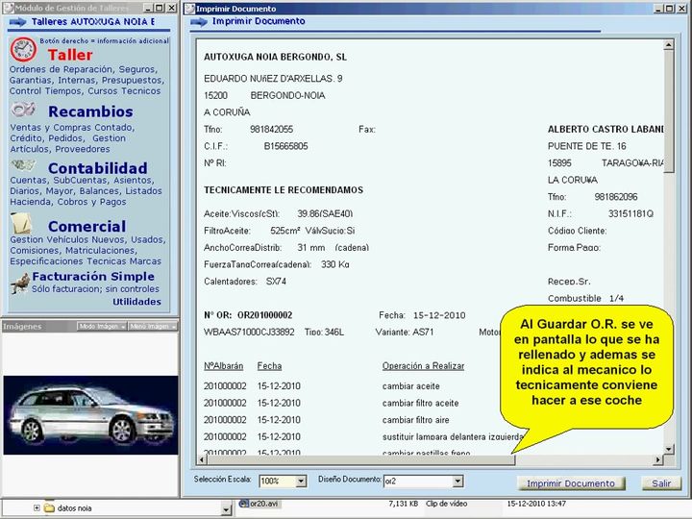Click TECNICAMENTE LE RECOMENDAMOS heading
Screen dimensions: 692x519
pos(284,190)
